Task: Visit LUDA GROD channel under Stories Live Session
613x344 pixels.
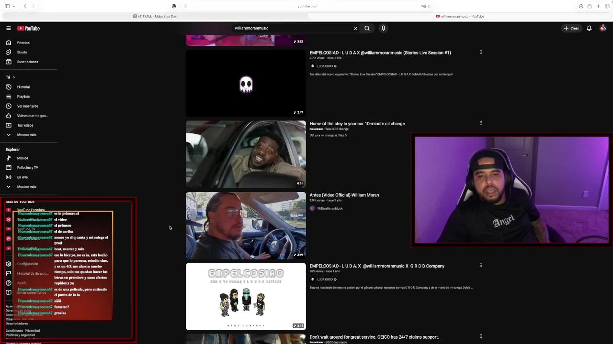Action: [x=325, y=66]
